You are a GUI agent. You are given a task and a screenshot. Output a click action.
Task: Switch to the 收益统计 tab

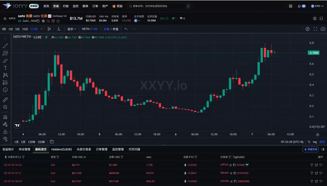coord(8,149)
